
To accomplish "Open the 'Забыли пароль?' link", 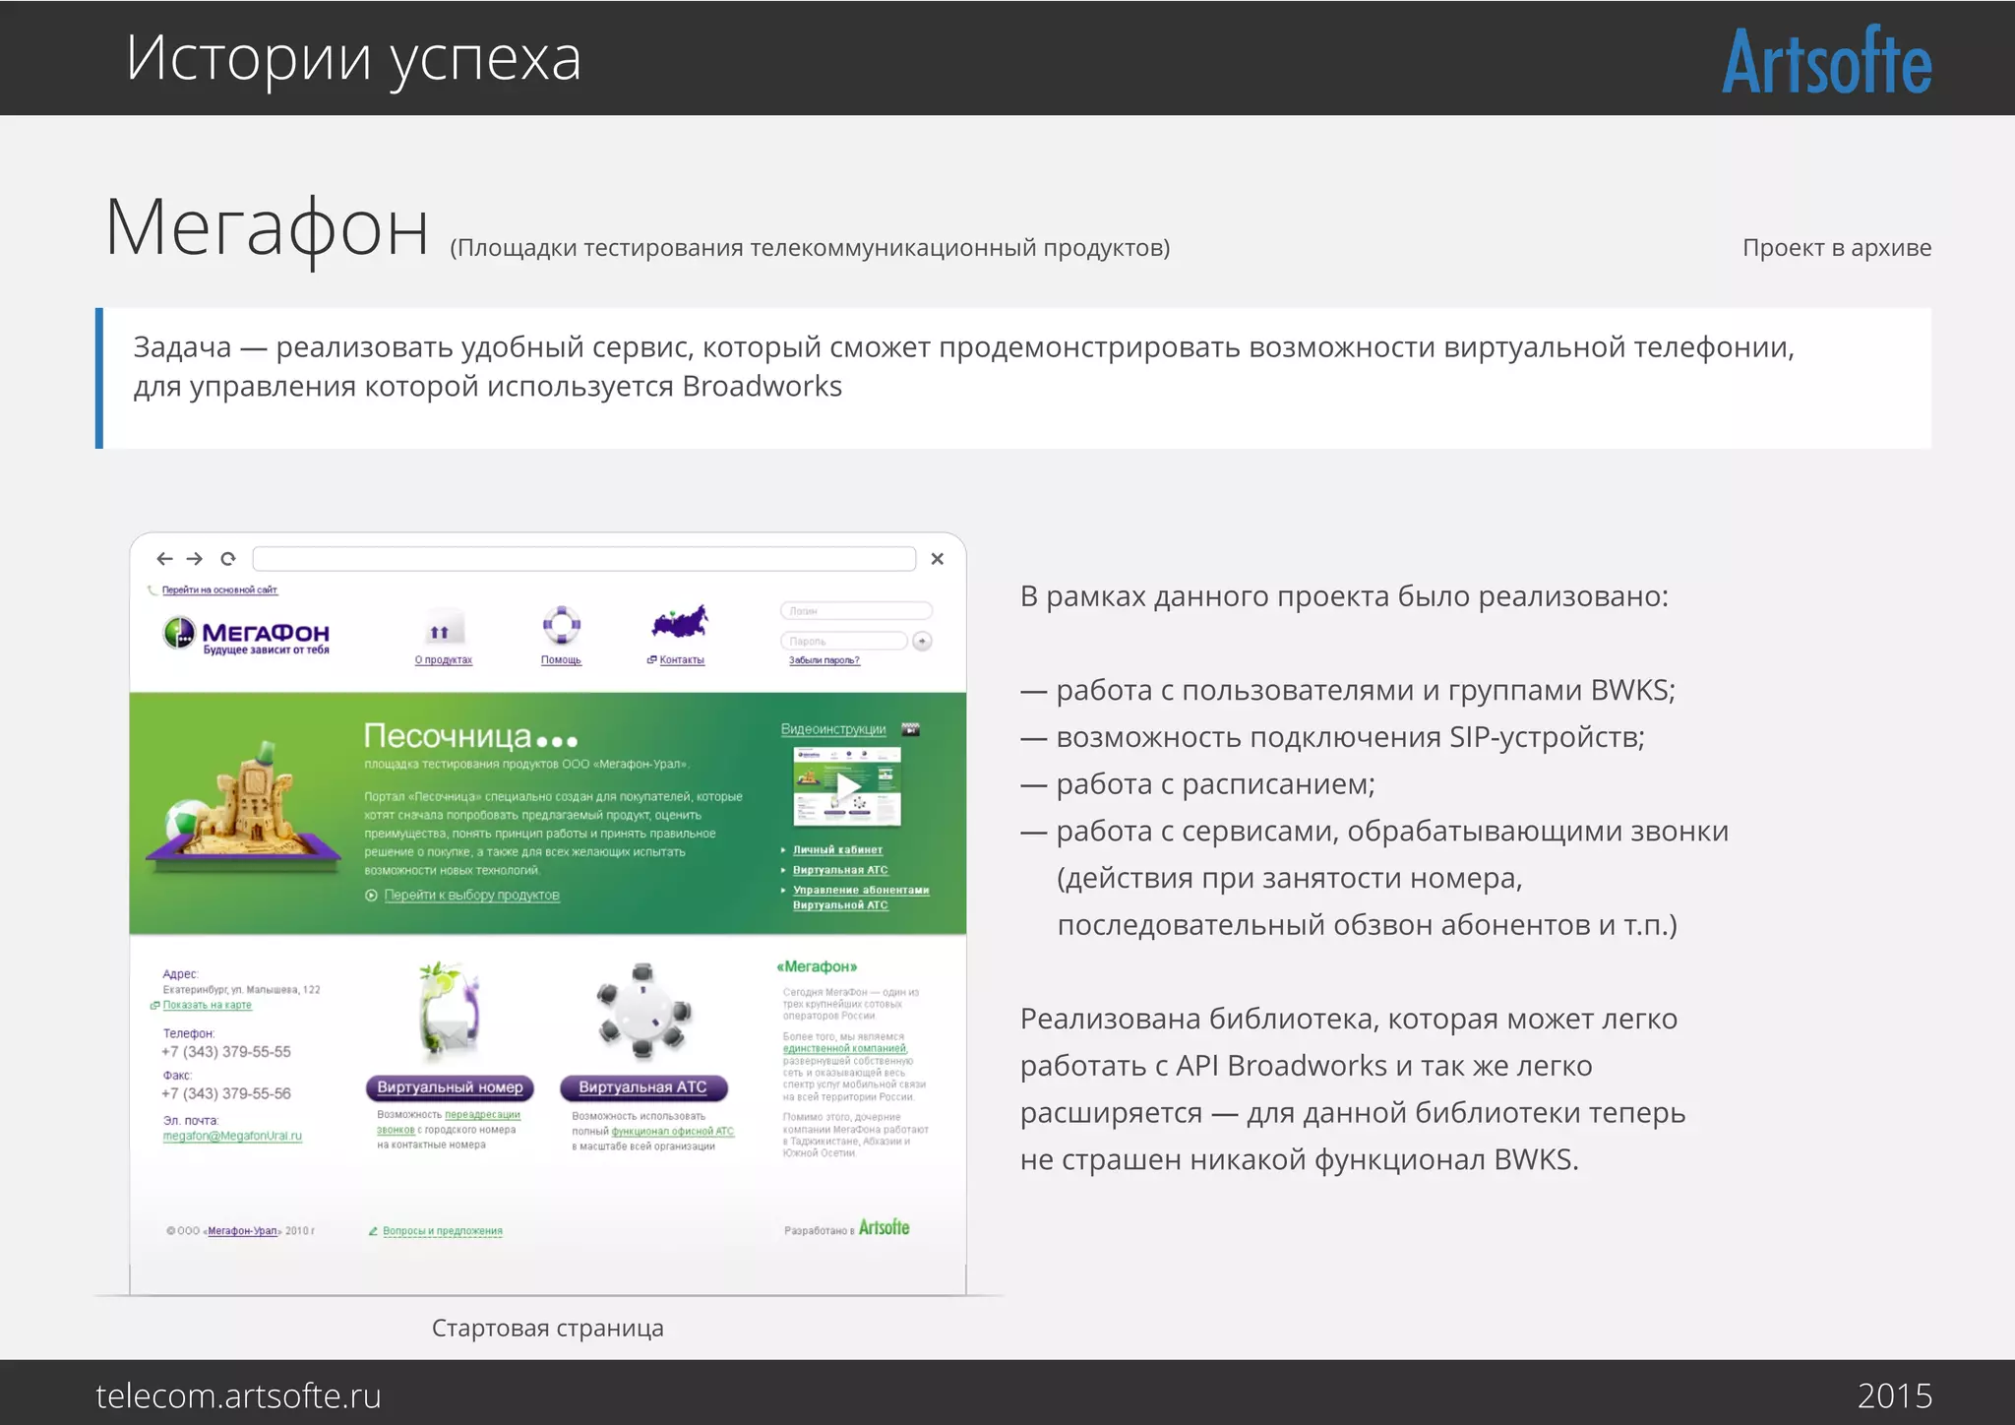I will [x=824, y=660].
